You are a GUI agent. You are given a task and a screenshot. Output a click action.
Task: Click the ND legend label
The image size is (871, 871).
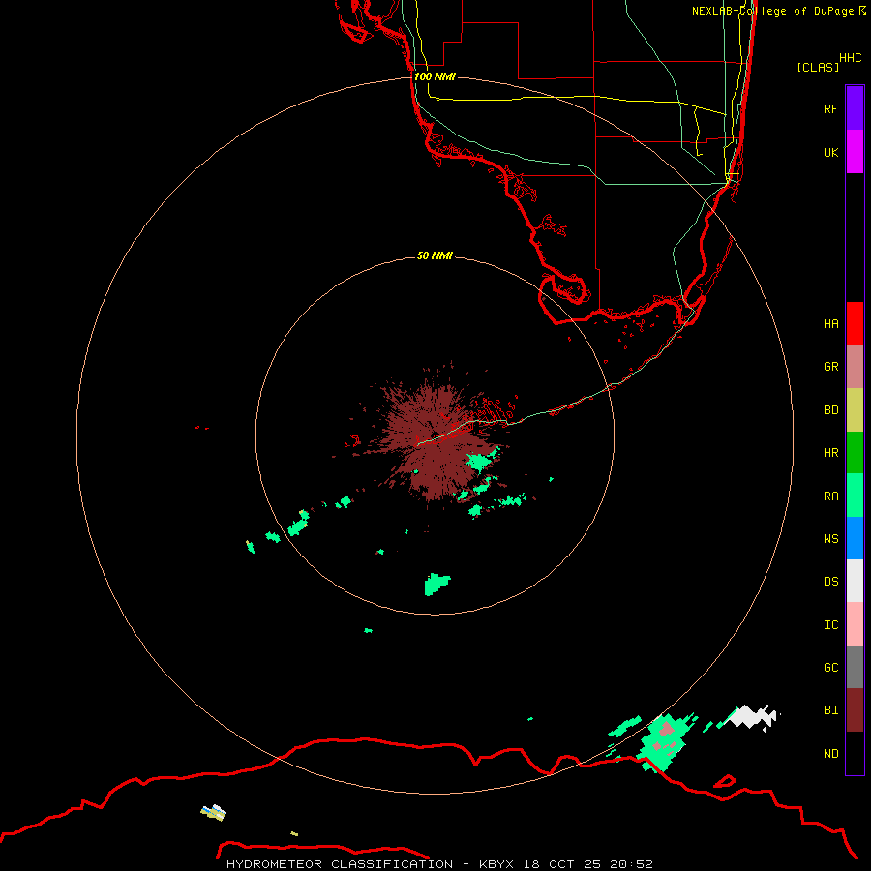830,754
